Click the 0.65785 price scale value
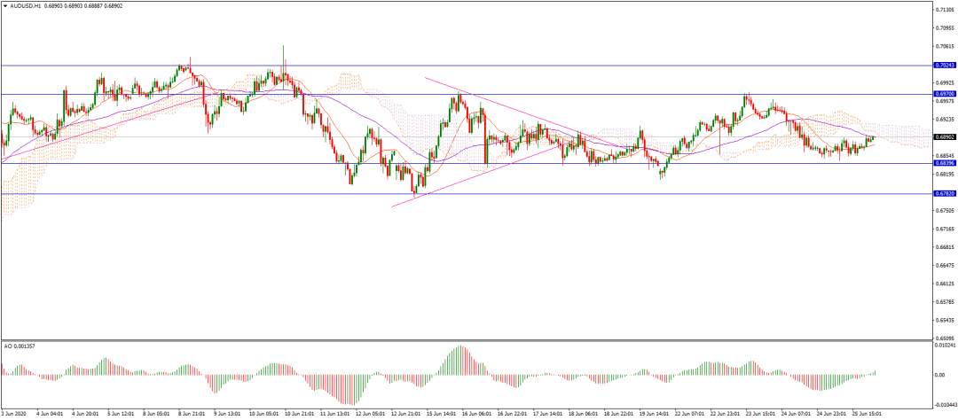 tap(944, 301)
